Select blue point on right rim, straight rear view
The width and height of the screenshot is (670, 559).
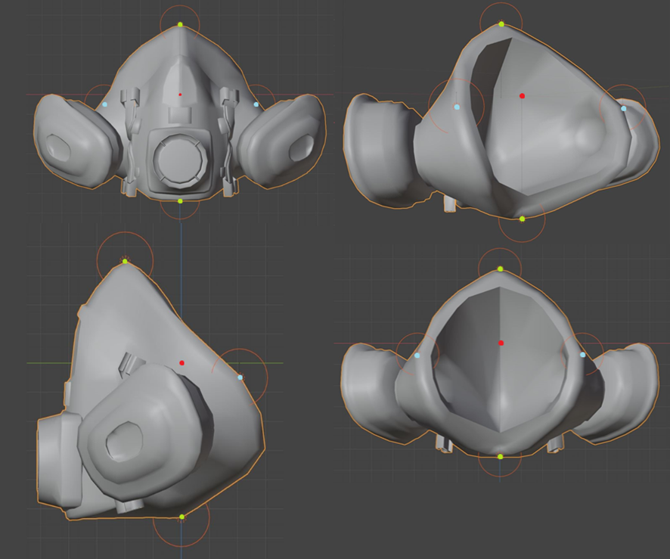coord(583,355)
